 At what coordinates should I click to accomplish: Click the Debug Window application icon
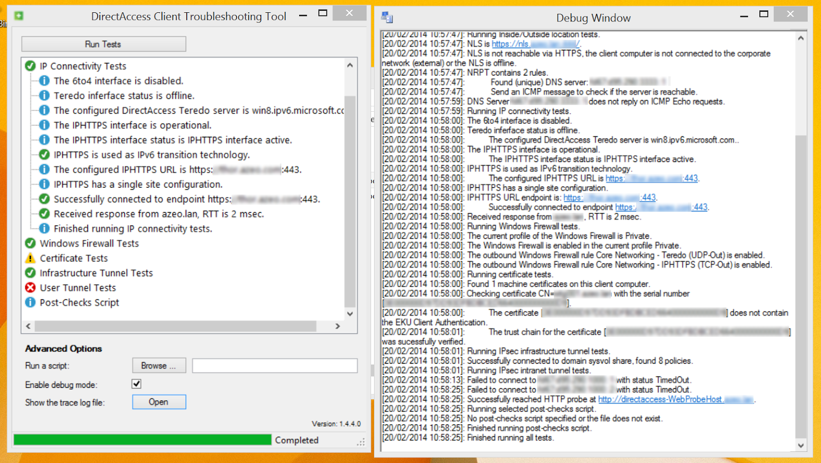[x=386, y=17]
